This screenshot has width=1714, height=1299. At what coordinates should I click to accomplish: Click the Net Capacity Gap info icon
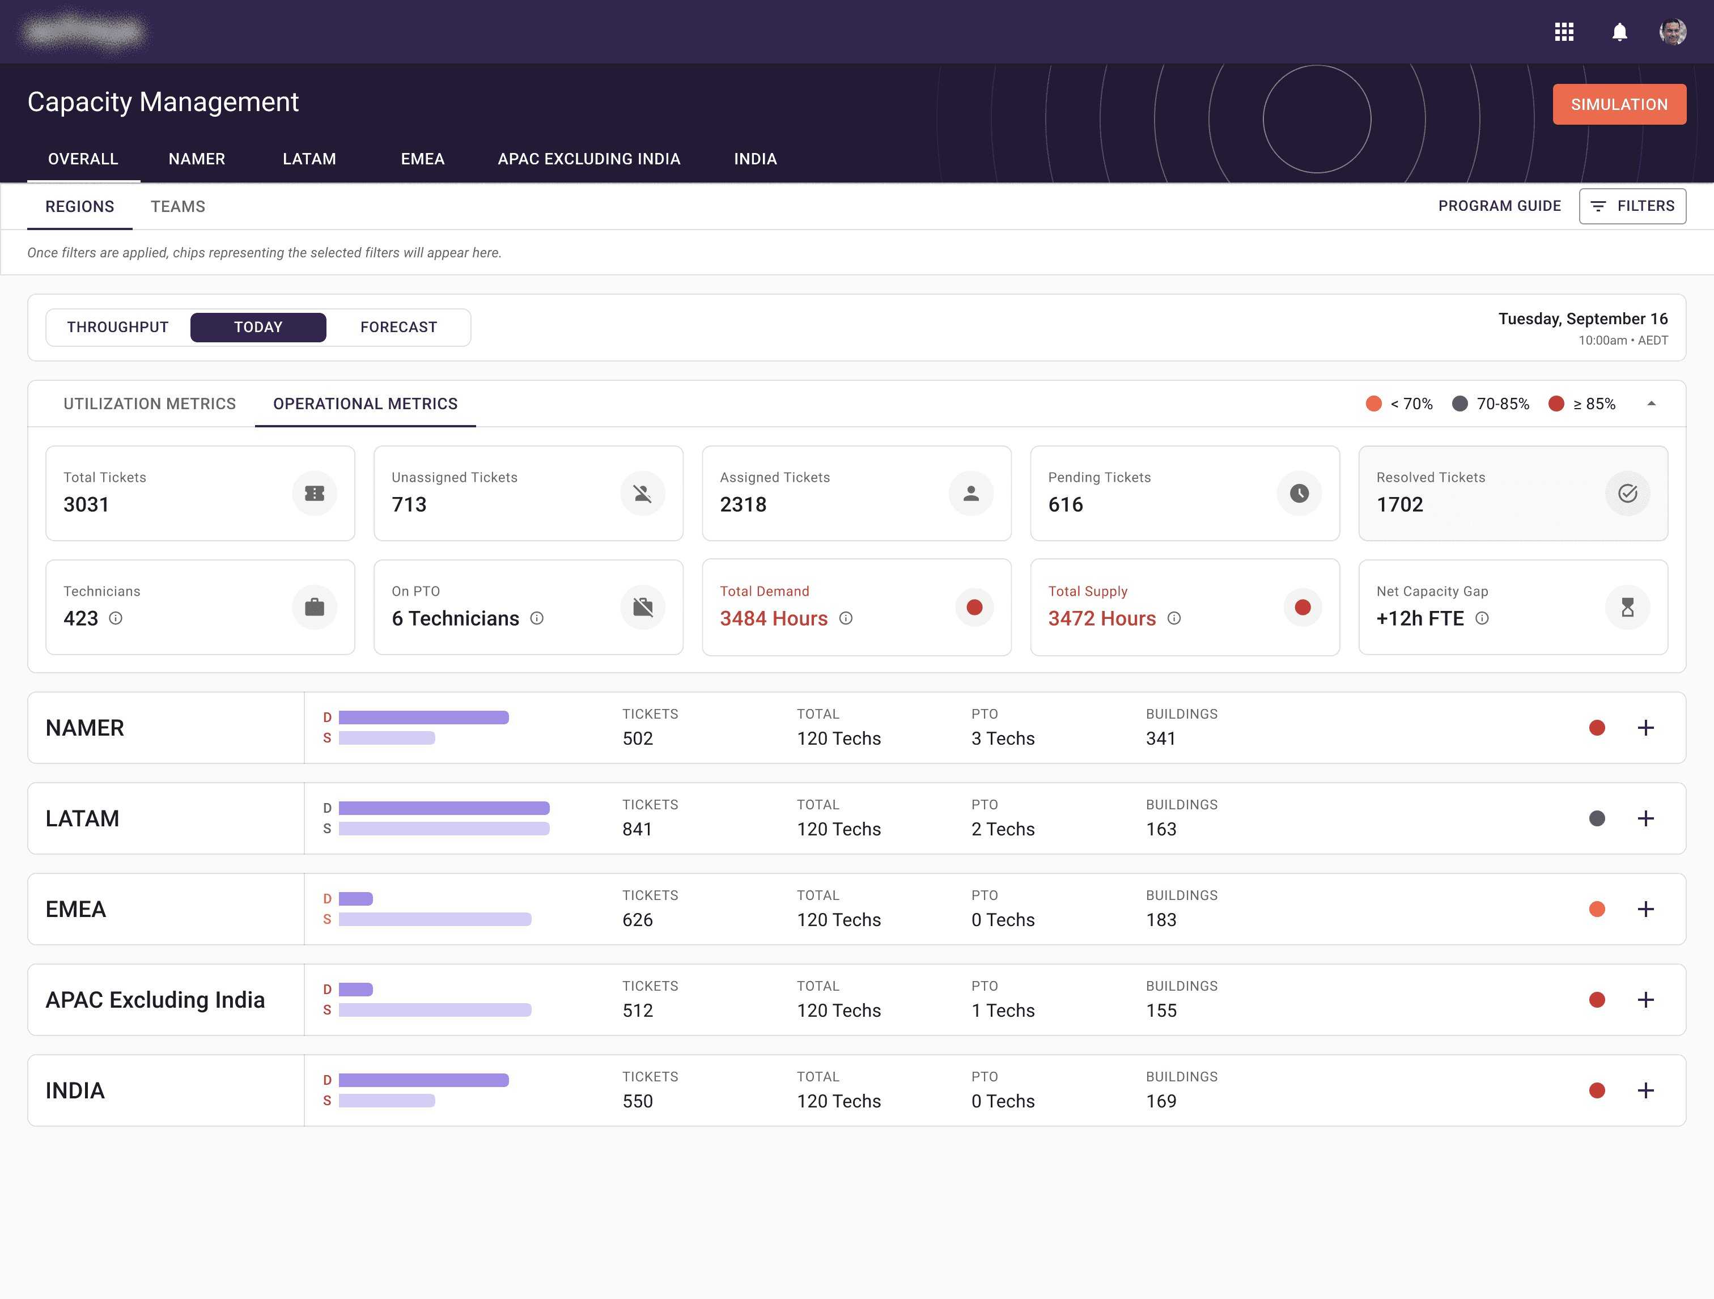pyautogui.click(x=1482, y=618)
